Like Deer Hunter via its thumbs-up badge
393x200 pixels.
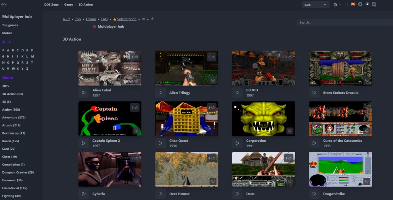point(211,158)
